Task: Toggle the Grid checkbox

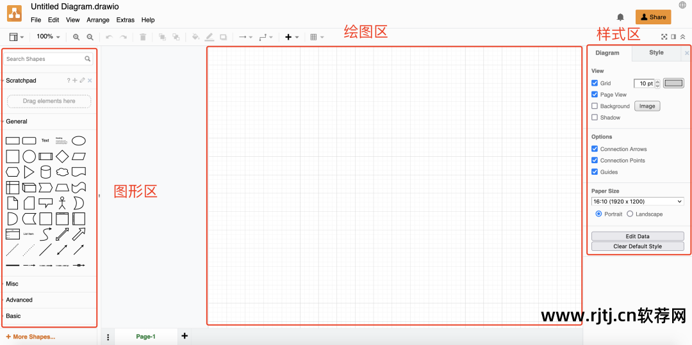Action: click(595, 83)
